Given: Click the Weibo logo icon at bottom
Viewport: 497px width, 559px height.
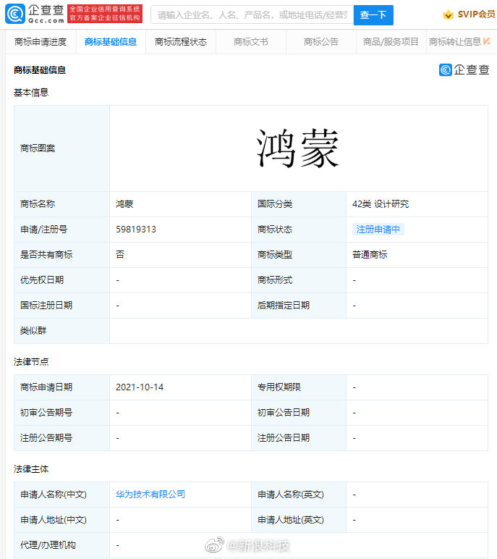Looking at the screenshot, I should pyautogui.click(x=215, y=545).
